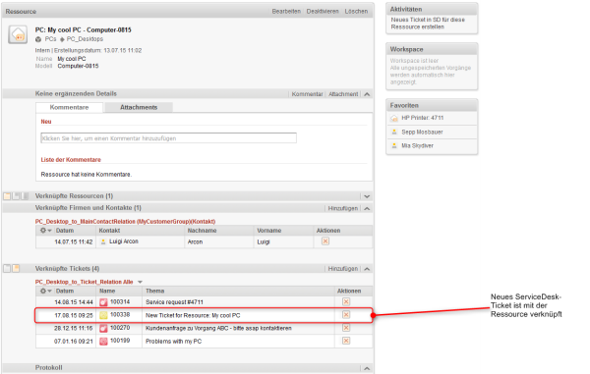Collapse the Verknüpfte Tickets section chevron
The image size is (590, 374).
pos(367,269)
